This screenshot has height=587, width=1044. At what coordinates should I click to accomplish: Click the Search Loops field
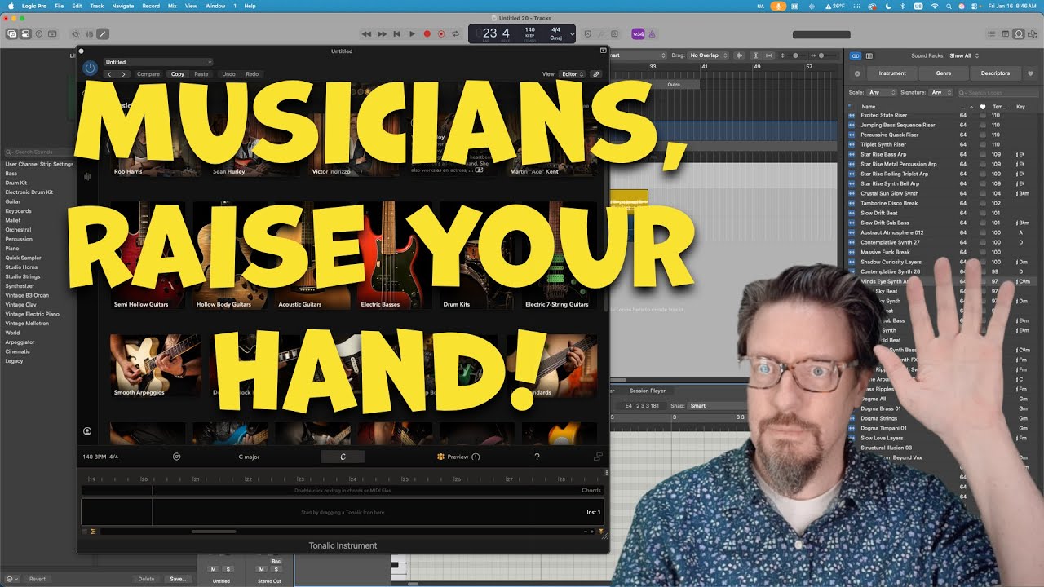click(x=998, y=92)
